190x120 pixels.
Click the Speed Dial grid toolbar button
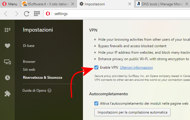coord(37,14)
